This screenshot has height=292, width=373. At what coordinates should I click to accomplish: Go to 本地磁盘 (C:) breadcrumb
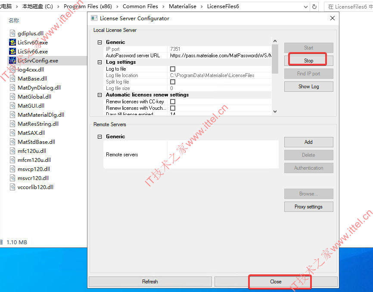[x=37, y=6]
